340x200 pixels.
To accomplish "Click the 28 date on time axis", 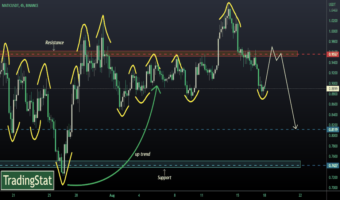I will pos(76,196).
